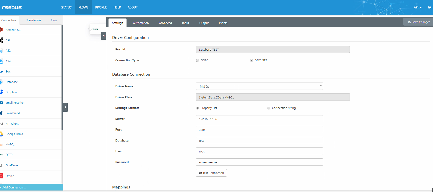Click the rssbus logo
433x192 pixels.
click(12, 7)
